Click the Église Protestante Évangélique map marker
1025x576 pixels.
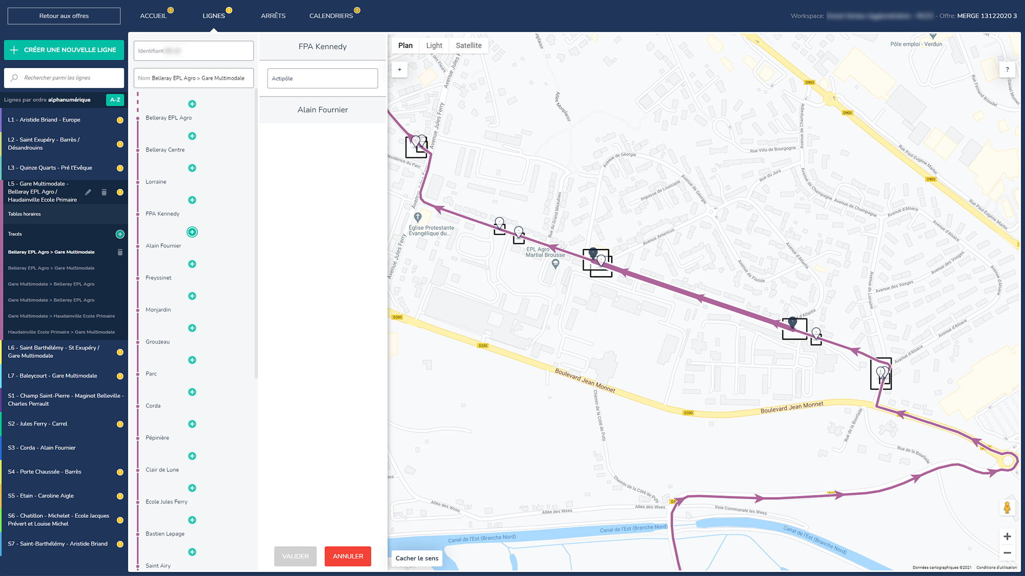418,217
